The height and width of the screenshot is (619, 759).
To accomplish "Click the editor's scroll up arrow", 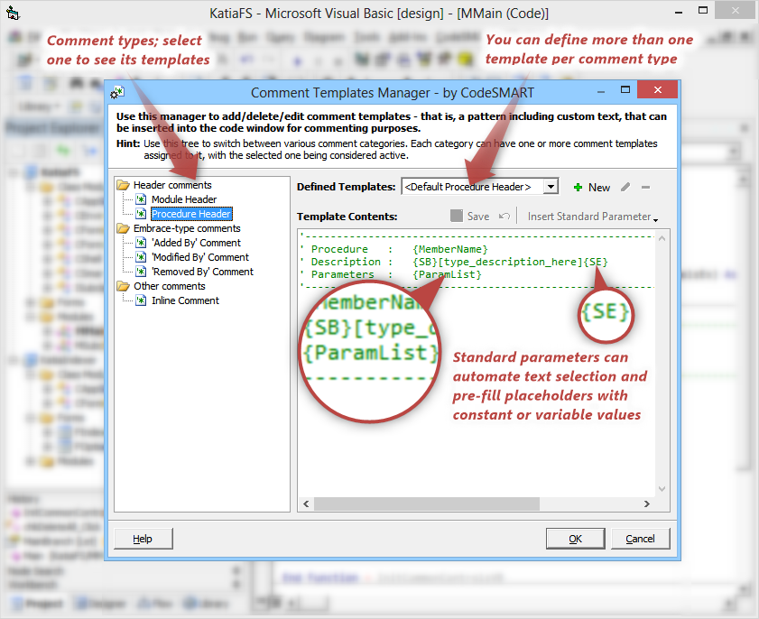I will (662, 238).
